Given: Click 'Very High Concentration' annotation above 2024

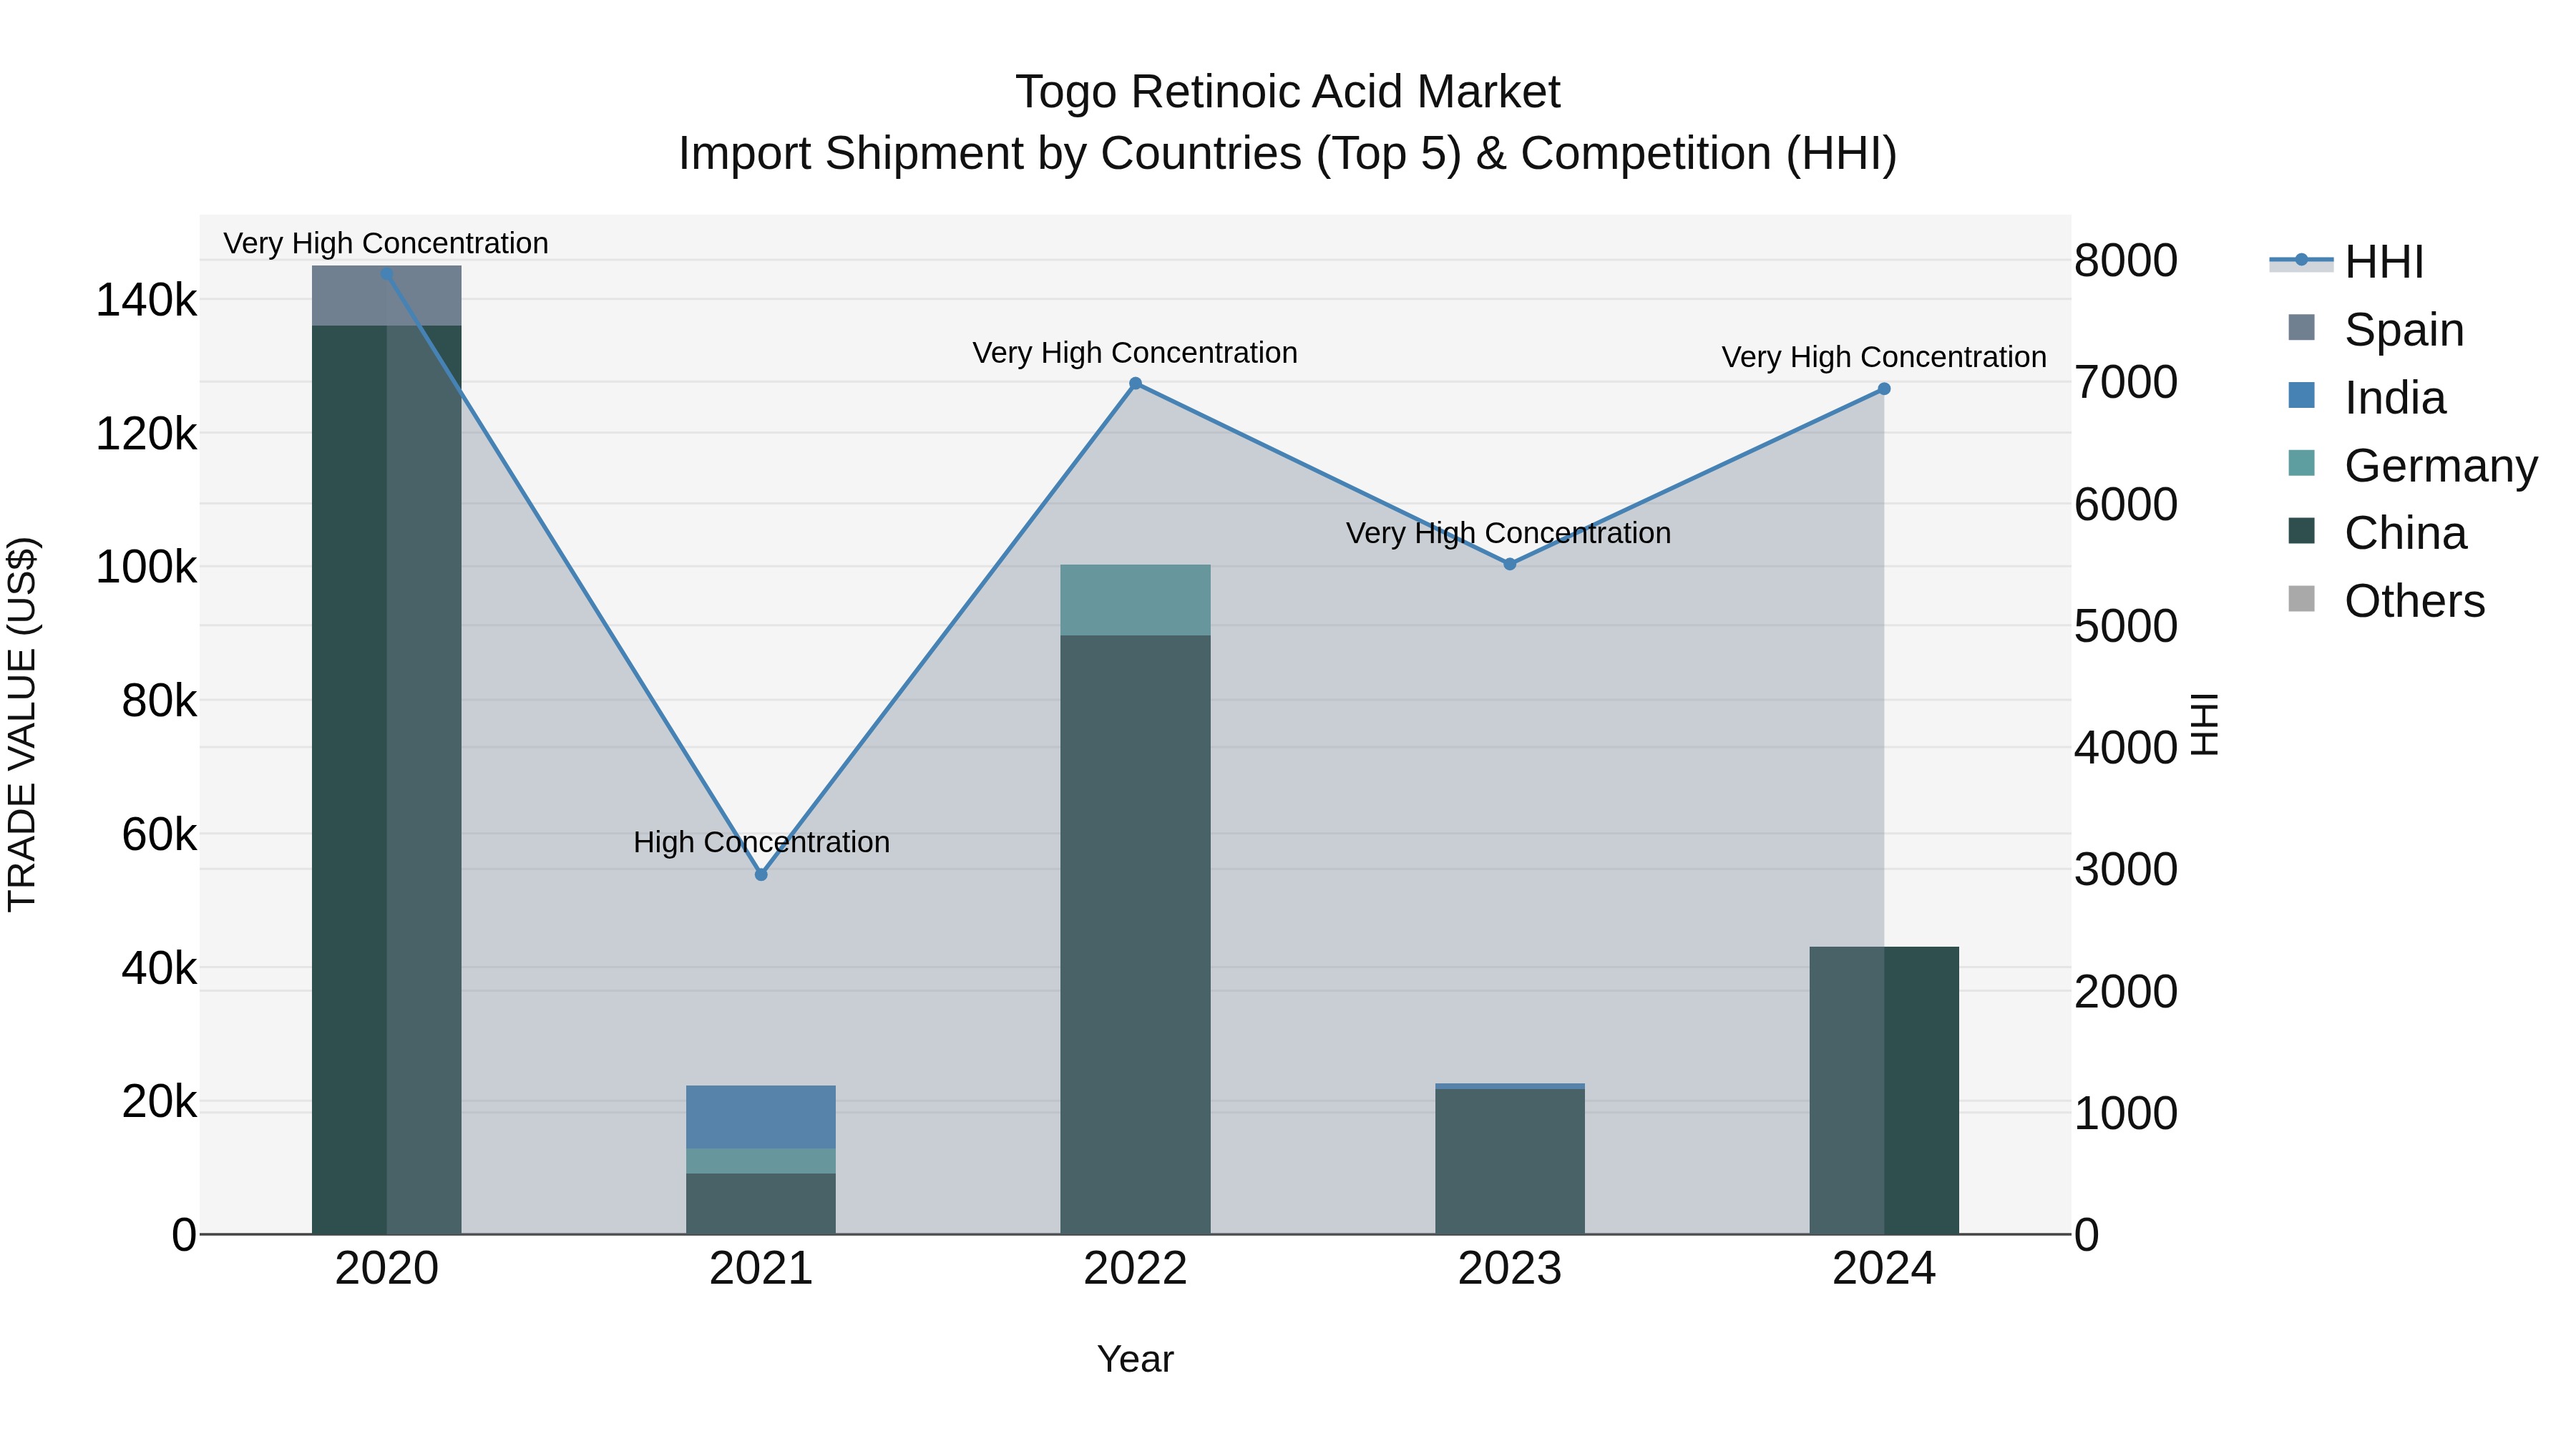Looking at the screenshot, I should [1884, 357].
